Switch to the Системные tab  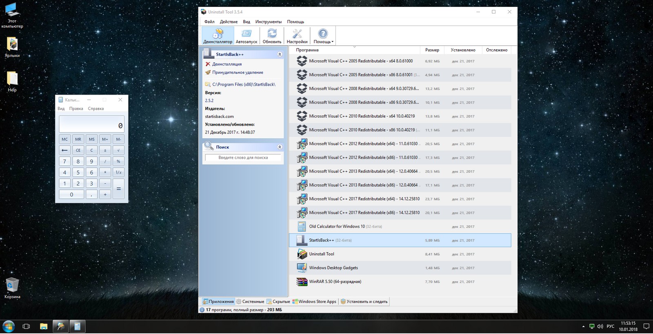click(x=251, y=302)
